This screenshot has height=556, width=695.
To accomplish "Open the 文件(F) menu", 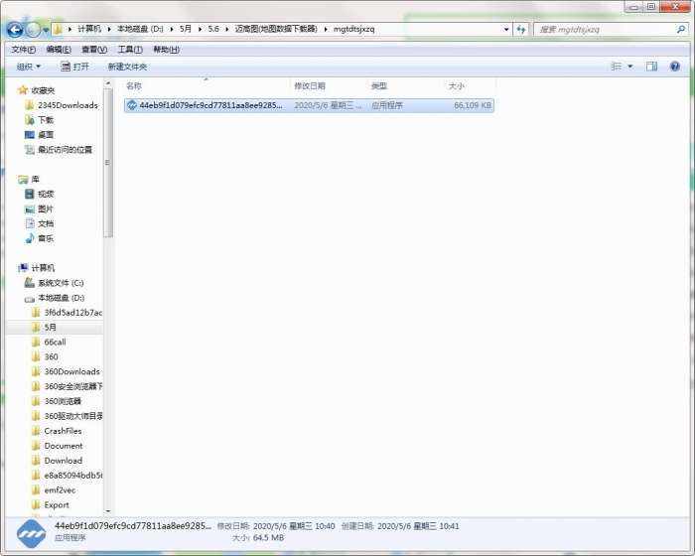I will (x=24, y=50).
